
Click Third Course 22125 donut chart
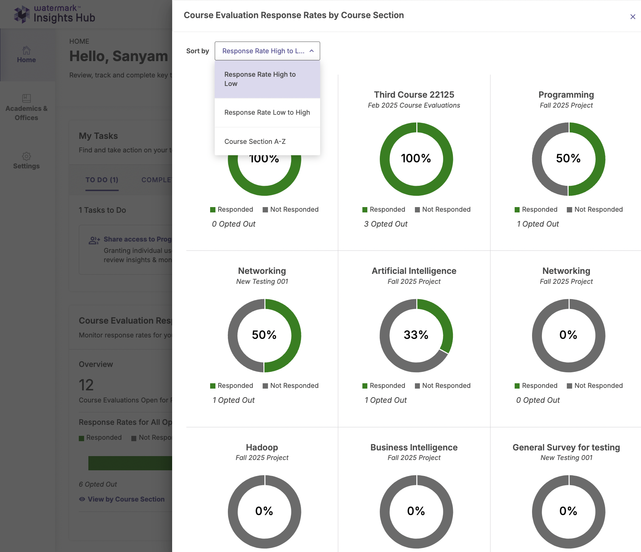pyautogui.click(x=416, y=159)
